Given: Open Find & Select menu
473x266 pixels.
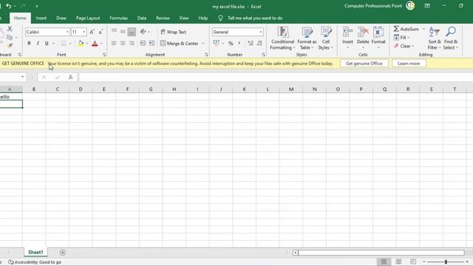Looking at the screenshot, I should click(x=451, y=38).
